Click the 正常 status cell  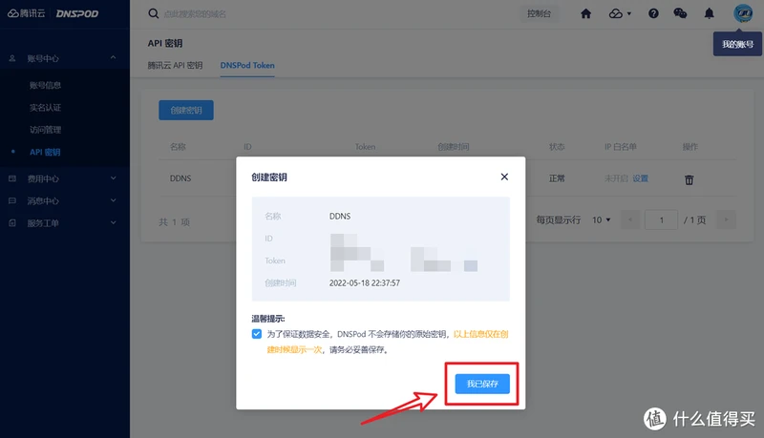click(x=557, y=178)
